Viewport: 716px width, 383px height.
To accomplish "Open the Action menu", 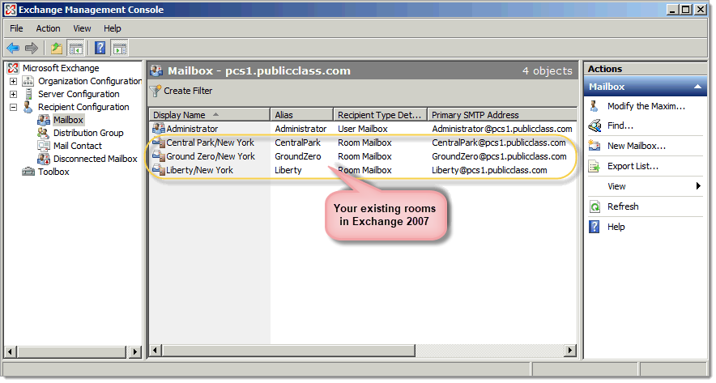I will click(x=48, y=28).
